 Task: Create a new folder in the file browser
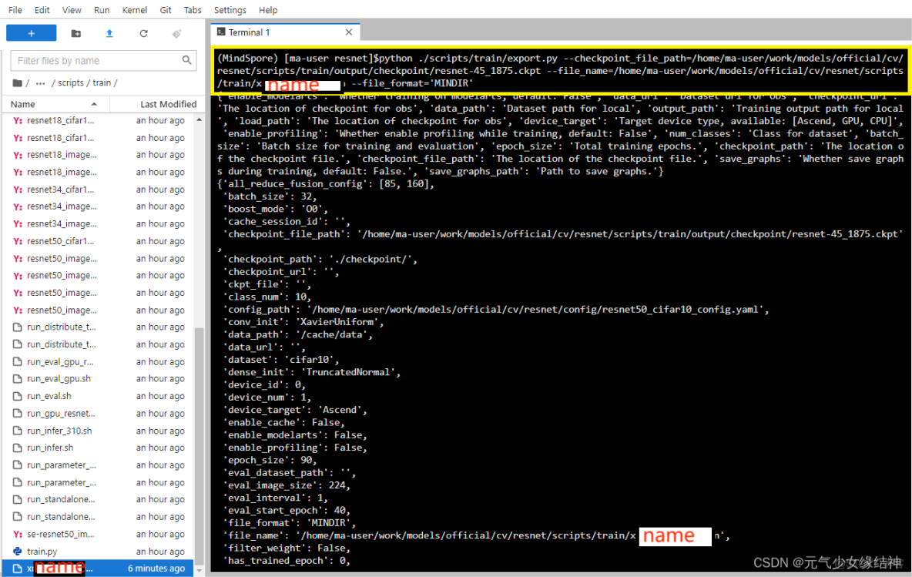(75, 32)
